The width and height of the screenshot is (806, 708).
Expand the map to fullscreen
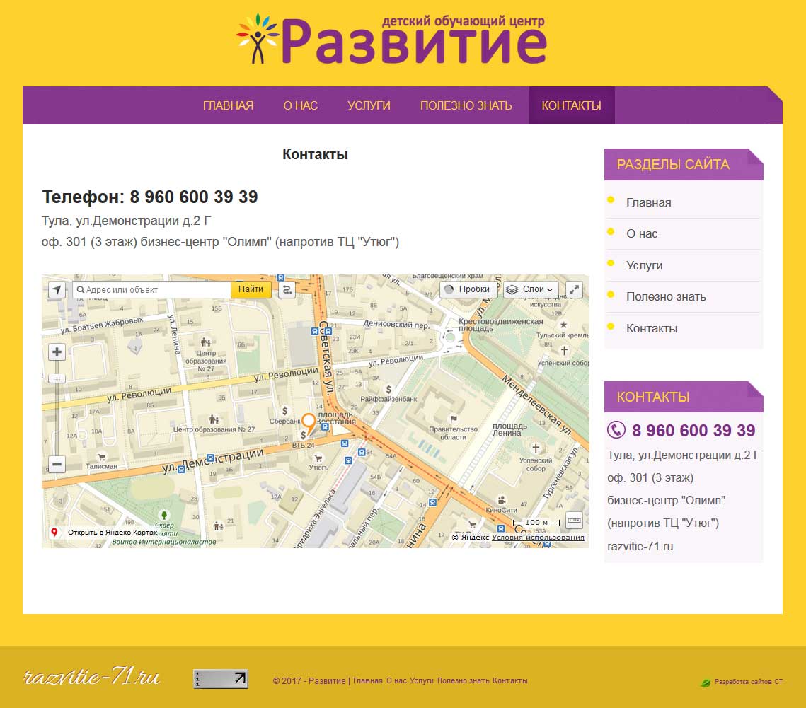tap(574, 290)
